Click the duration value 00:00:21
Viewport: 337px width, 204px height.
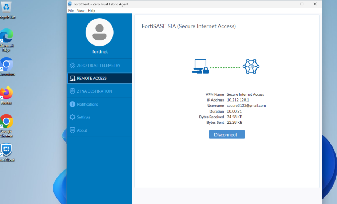(x=234, y=111)
